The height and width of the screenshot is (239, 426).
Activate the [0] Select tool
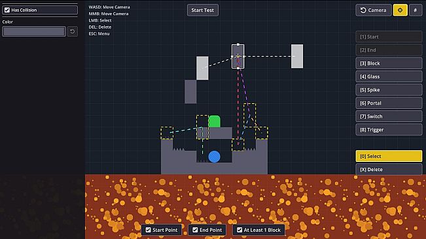389,156
